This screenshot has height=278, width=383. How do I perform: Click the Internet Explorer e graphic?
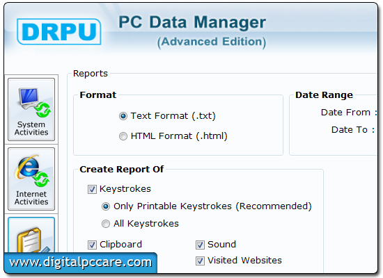click(x=27, y=167)
